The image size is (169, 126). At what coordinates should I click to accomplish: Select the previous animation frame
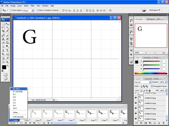click(x=26, y=123)
